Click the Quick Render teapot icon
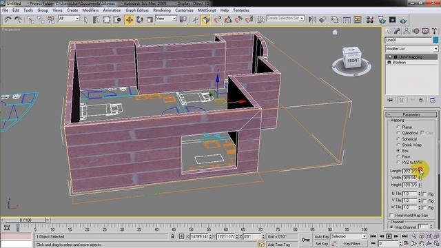This screenshot has height=248, width=441. [403, 20]
